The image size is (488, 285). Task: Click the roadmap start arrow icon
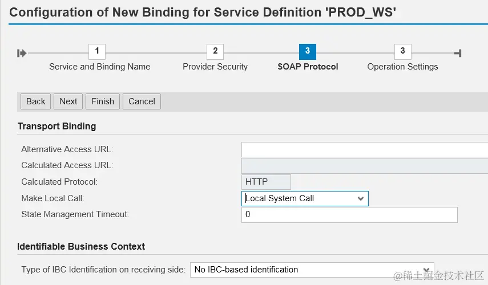tap(22, 53)
